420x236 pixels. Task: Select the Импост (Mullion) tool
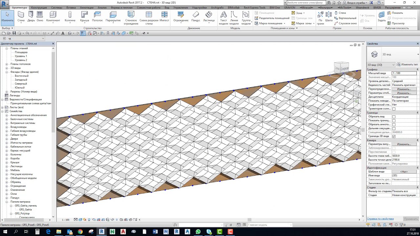tap(164, 17)
